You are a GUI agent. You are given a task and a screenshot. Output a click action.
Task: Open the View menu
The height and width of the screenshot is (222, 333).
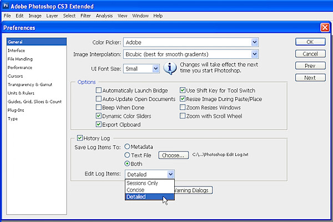pyautogui.click(x=123, y=16)
